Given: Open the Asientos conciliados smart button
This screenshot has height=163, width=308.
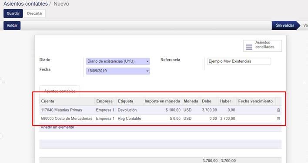Looking at the screenshot, I should point(262,46).
